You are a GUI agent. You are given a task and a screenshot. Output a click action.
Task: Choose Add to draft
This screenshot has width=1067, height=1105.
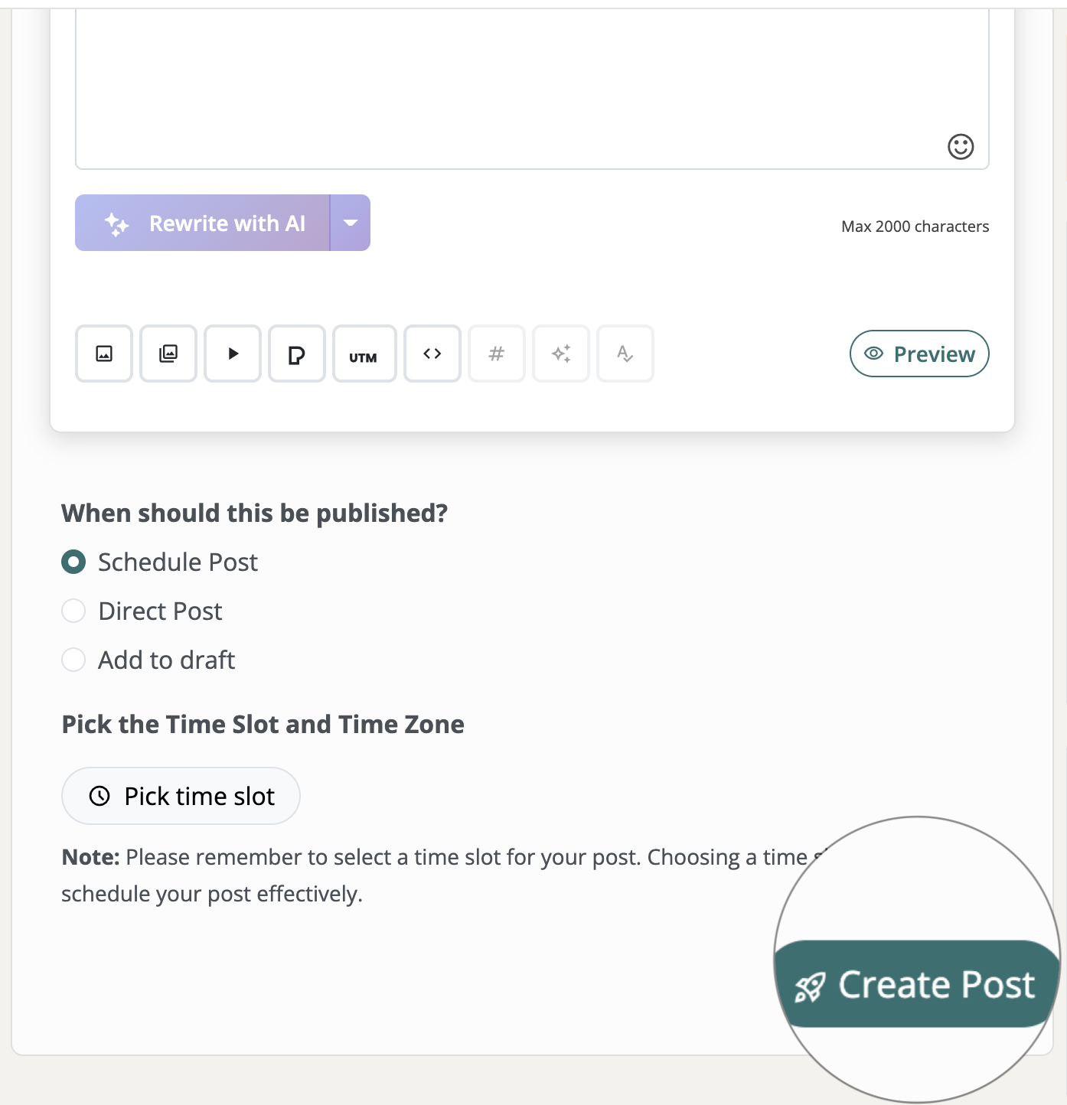(x=73, y=660)
